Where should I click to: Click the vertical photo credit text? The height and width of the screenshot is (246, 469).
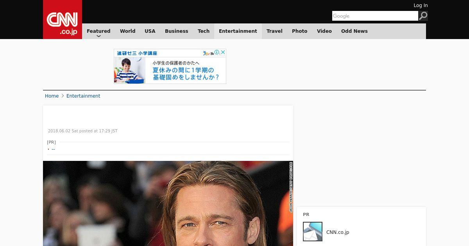click(291, 187)
